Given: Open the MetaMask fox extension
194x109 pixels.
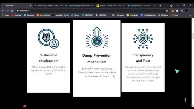Looking at the screenshot, I should click(x=172, y=11).
